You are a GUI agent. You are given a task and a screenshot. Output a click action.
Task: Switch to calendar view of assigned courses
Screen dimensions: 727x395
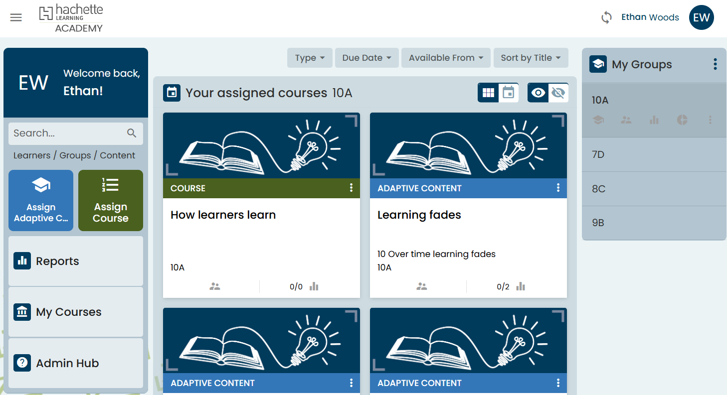point(508,93)
